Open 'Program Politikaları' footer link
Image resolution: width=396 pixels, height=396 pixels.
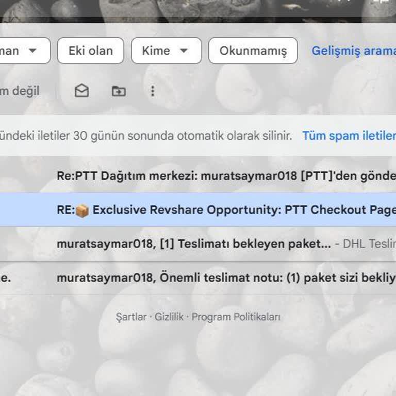pyautogui.click(x=236, y=317)
